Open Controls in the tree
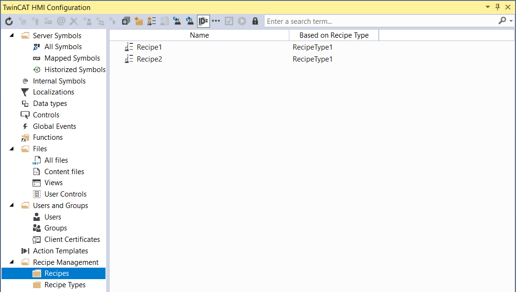516x292 pixels. click(x=46, y=115)
